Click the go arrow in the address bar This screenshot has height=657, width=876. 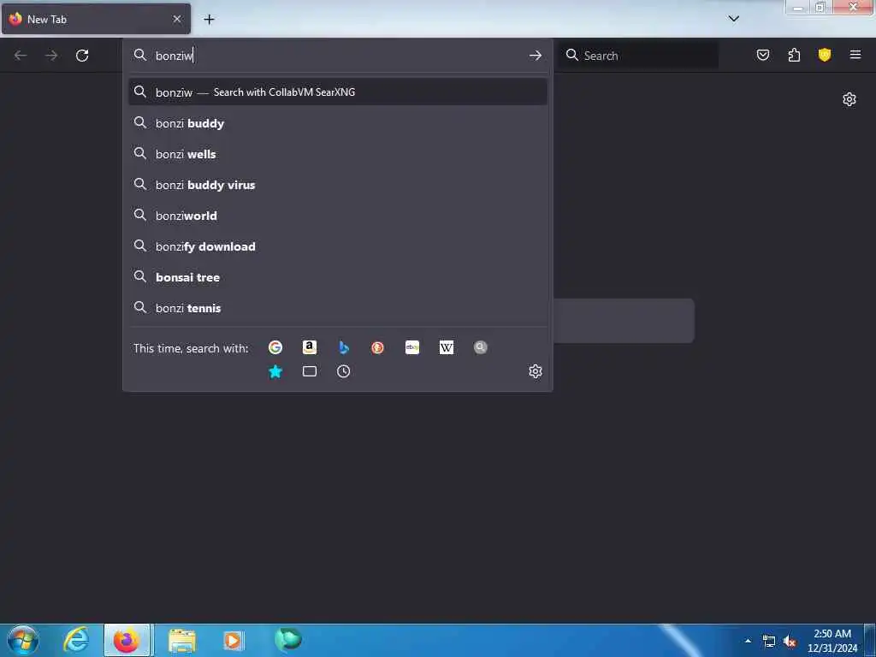pyautogui.click(x=536, y=56)
